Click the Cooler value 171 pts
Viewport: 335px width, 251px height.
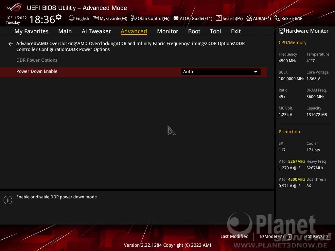(313, 150)
